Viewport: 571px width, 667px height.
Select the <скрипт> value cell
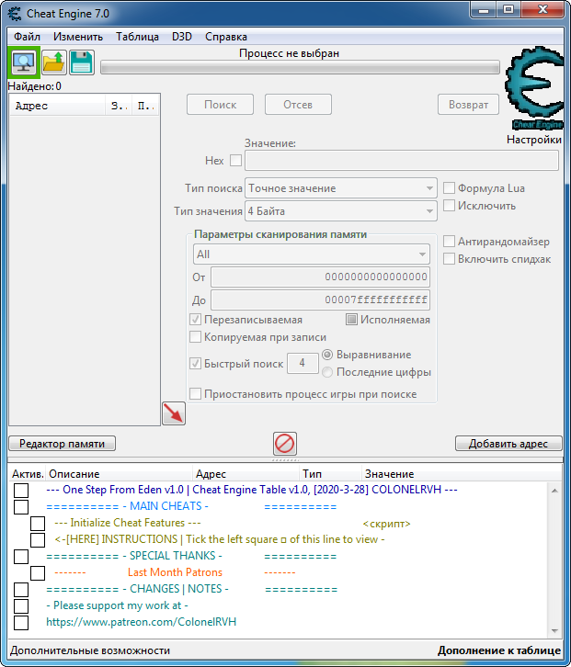point(386,524)
